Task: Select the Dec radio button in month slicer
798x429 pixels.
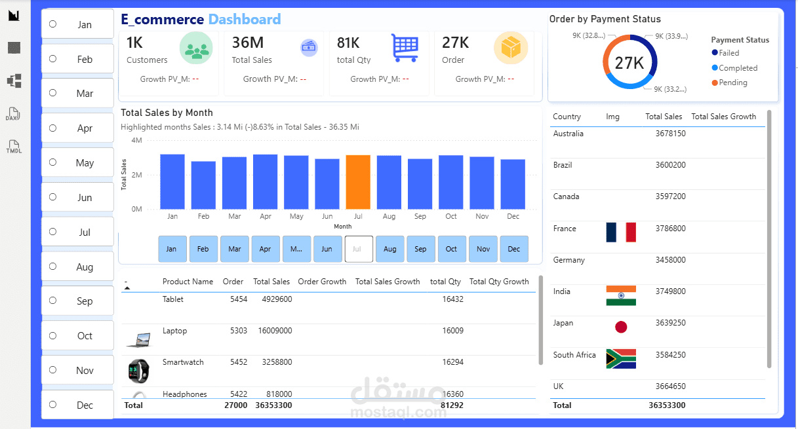Action: pyautogui.click(x=52, y=405)
